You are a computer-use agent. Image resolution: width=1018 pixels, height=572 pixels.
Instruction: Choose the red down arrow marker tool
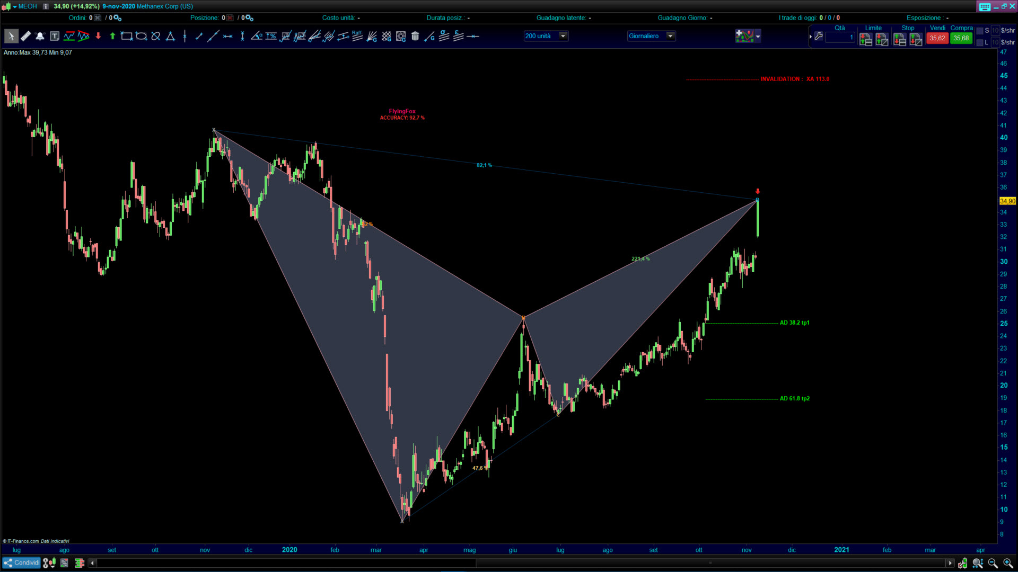coord(98,37)
